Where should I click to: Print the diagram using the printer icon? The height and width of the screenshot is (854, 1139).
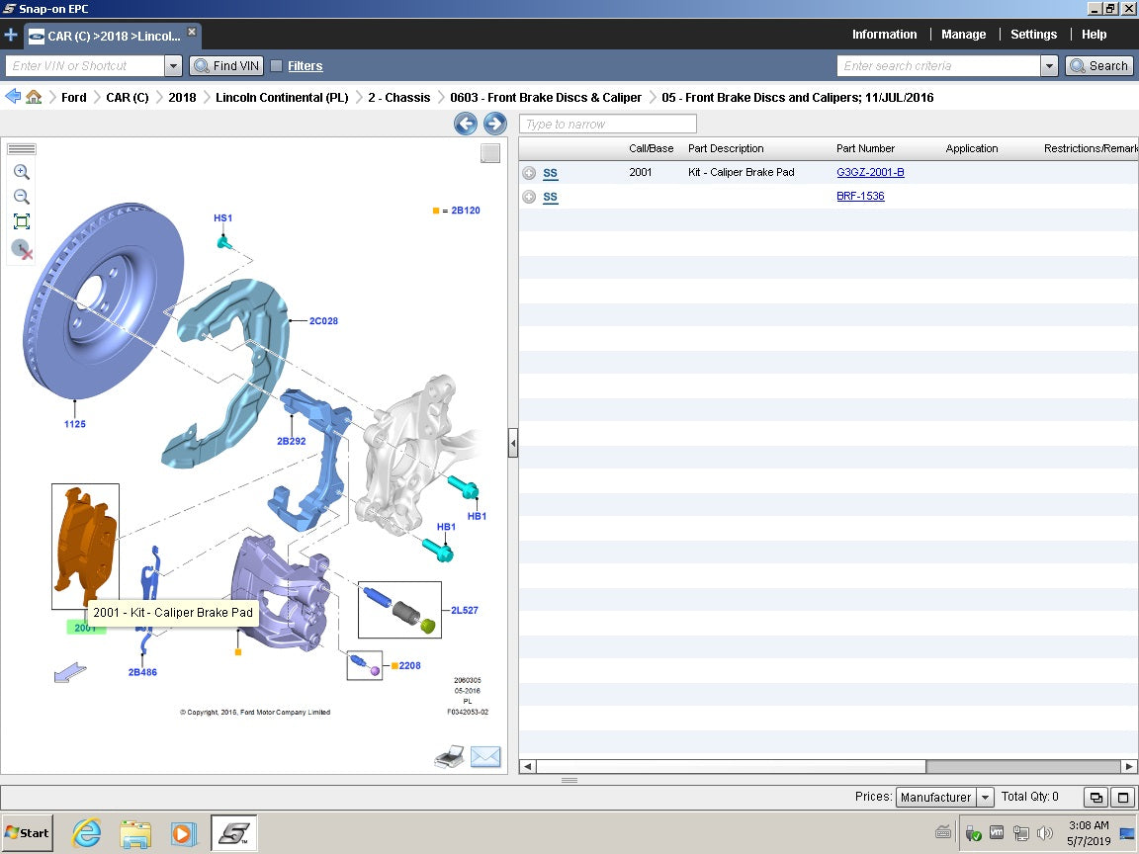pos(449,758)
